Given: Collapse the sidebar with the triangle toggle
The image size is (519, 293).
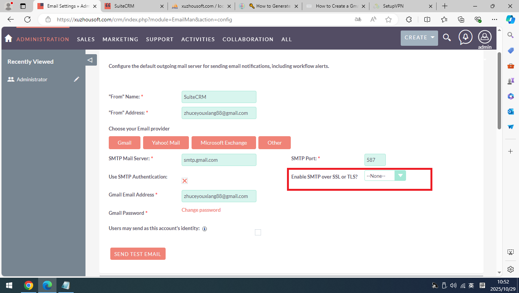Looking at the screenshot, I should (x=90, y=60).
